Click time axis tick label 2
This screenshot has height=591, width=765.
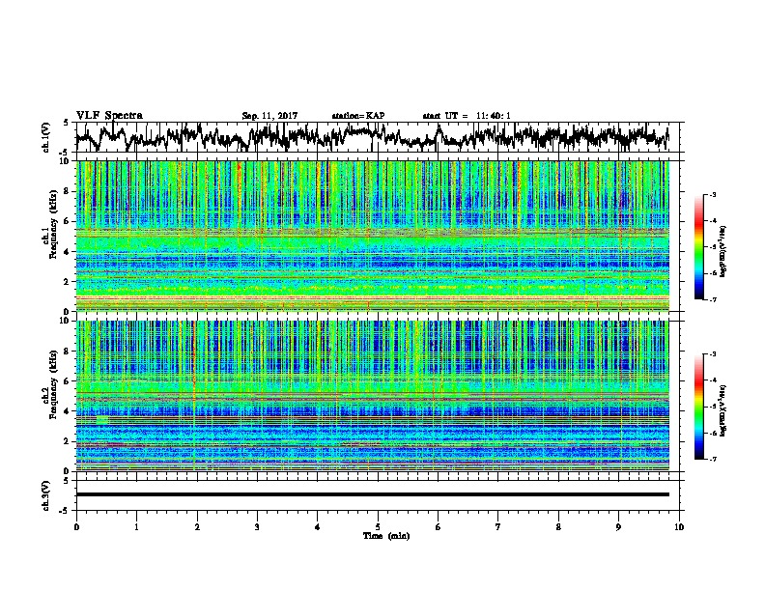coord(197,527)
